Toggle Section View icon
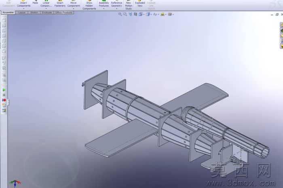 (x=135, y=14)
